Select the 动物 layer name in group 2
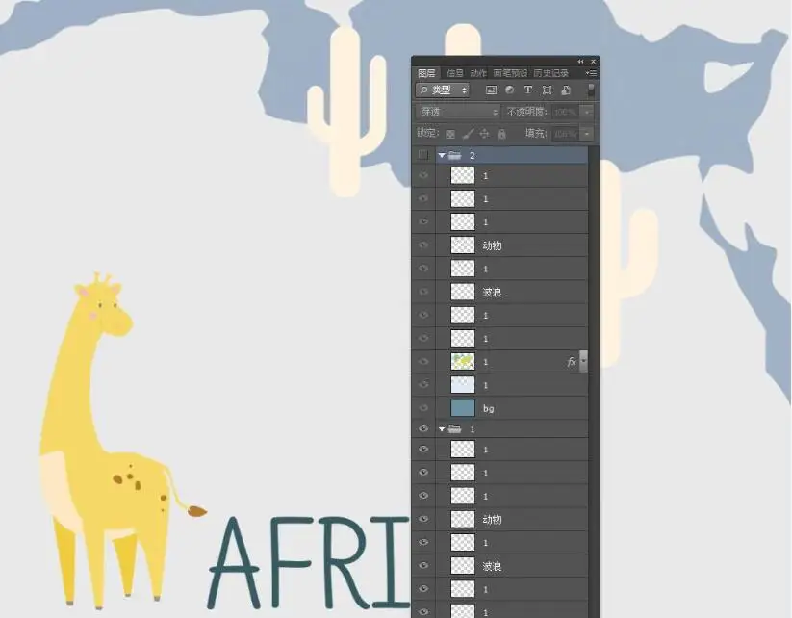Viewport: 792px width, 618px height. (x=492, y=245)
